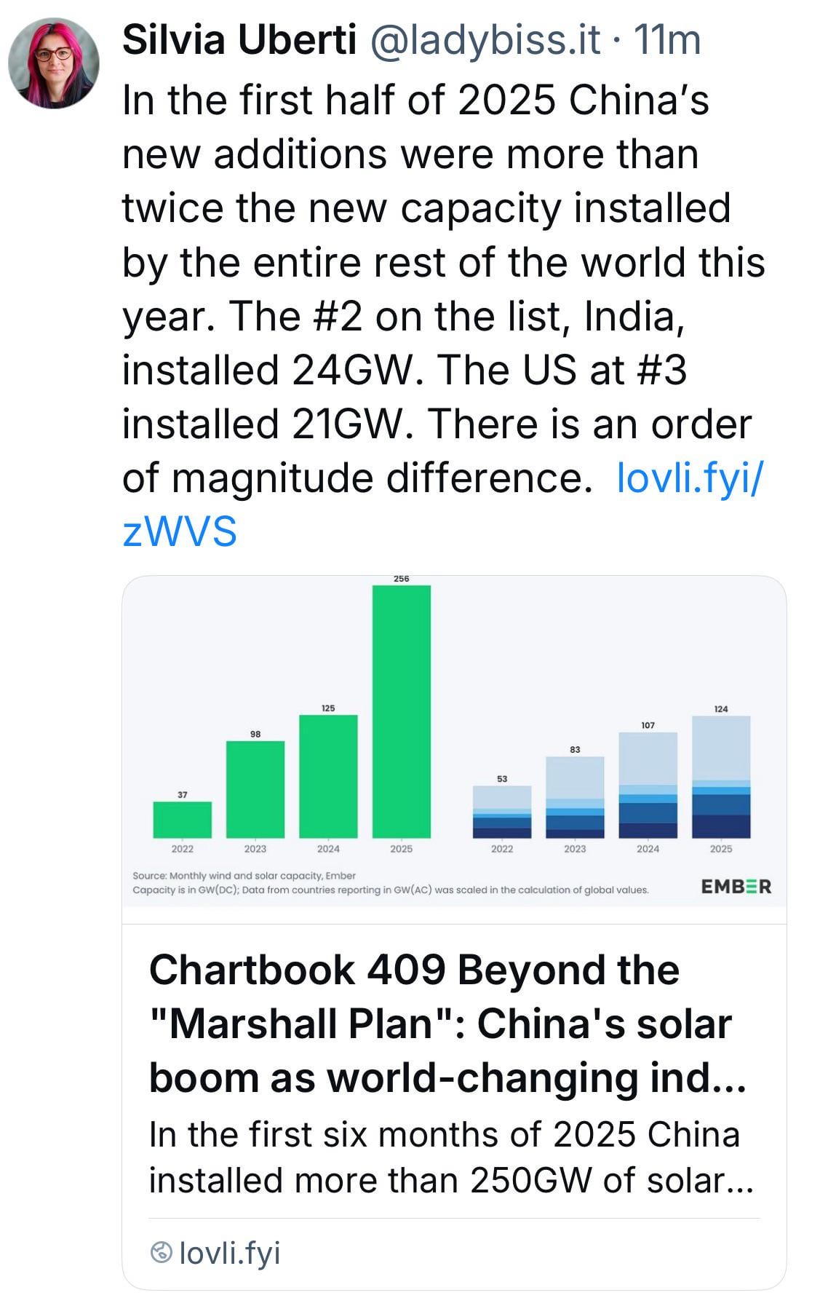820x1298 pixels.
Task: Click the blue stacked 2025 bar labeled 124
Action: (x=721, y=777)
